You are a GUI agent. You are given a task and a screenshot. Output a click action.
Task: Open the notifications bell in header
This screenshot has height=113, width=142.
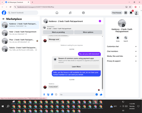[x=131, y=13]
